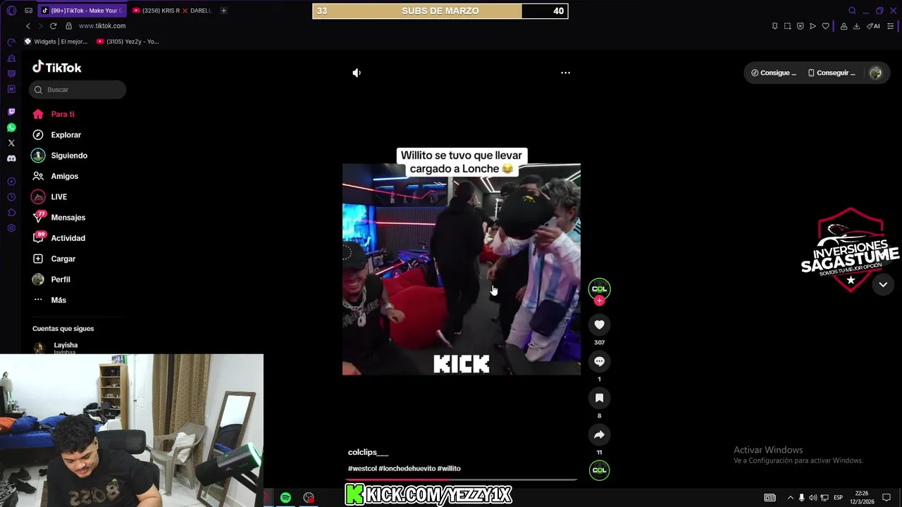Select Para ti in the sidebar
The image size is (902, 507).
pyautogui.click(x=54, y=114)
